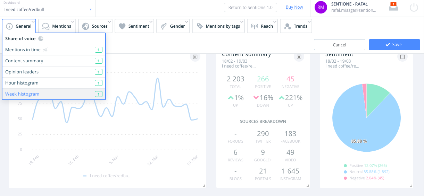424x196 pixels.
Task: Choose Opinion leaders in the General menu
Action: [x=22, y=72]
